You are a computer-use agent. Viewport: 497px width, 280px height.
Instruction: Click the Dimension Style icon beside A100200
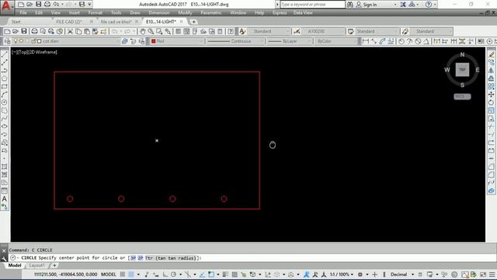coord(297,31)
